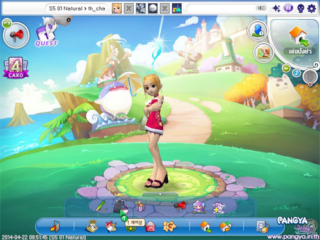Select the character portrait slot in top bar
This screenshot has height=240, width=320.
[116, 8]
